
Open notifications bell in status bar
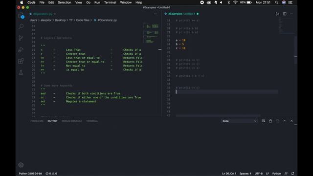(292, 174)
